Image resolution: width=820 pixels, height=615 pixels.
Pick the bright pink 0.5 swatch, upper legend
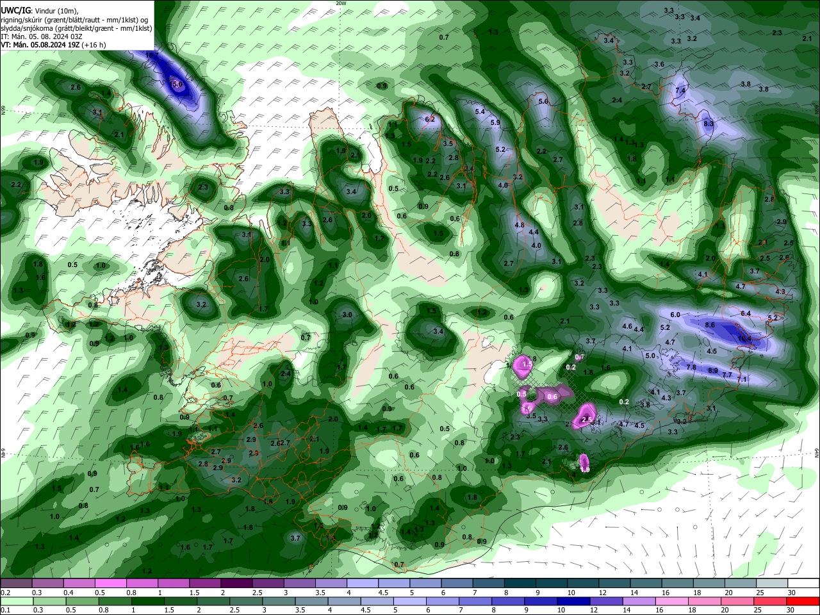click(110, 584)
